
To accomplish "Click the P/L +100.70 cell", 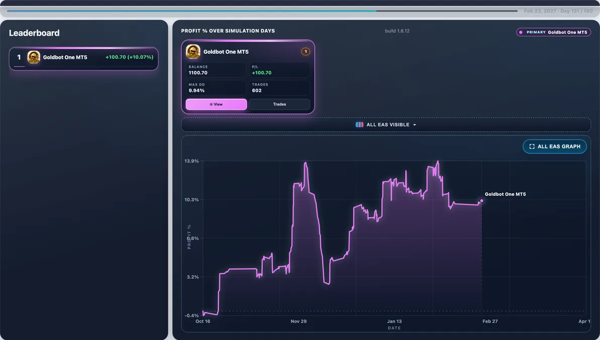I will (x=279, y=70).
